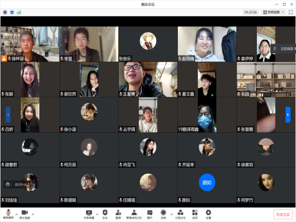Screen dimensions: 296x222
Task: Click the red End Meeting button
Action: [x=283, y=214]
